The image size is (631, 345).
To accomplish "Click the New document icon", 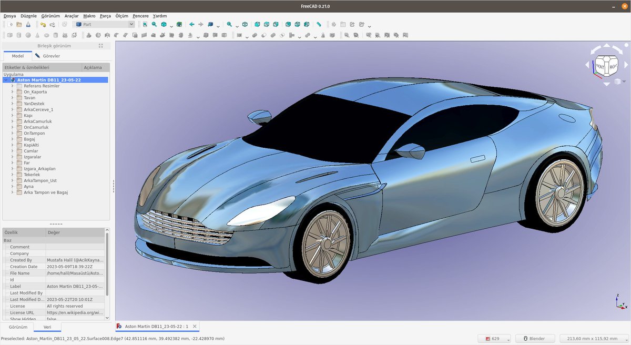I will click(10, 24).
